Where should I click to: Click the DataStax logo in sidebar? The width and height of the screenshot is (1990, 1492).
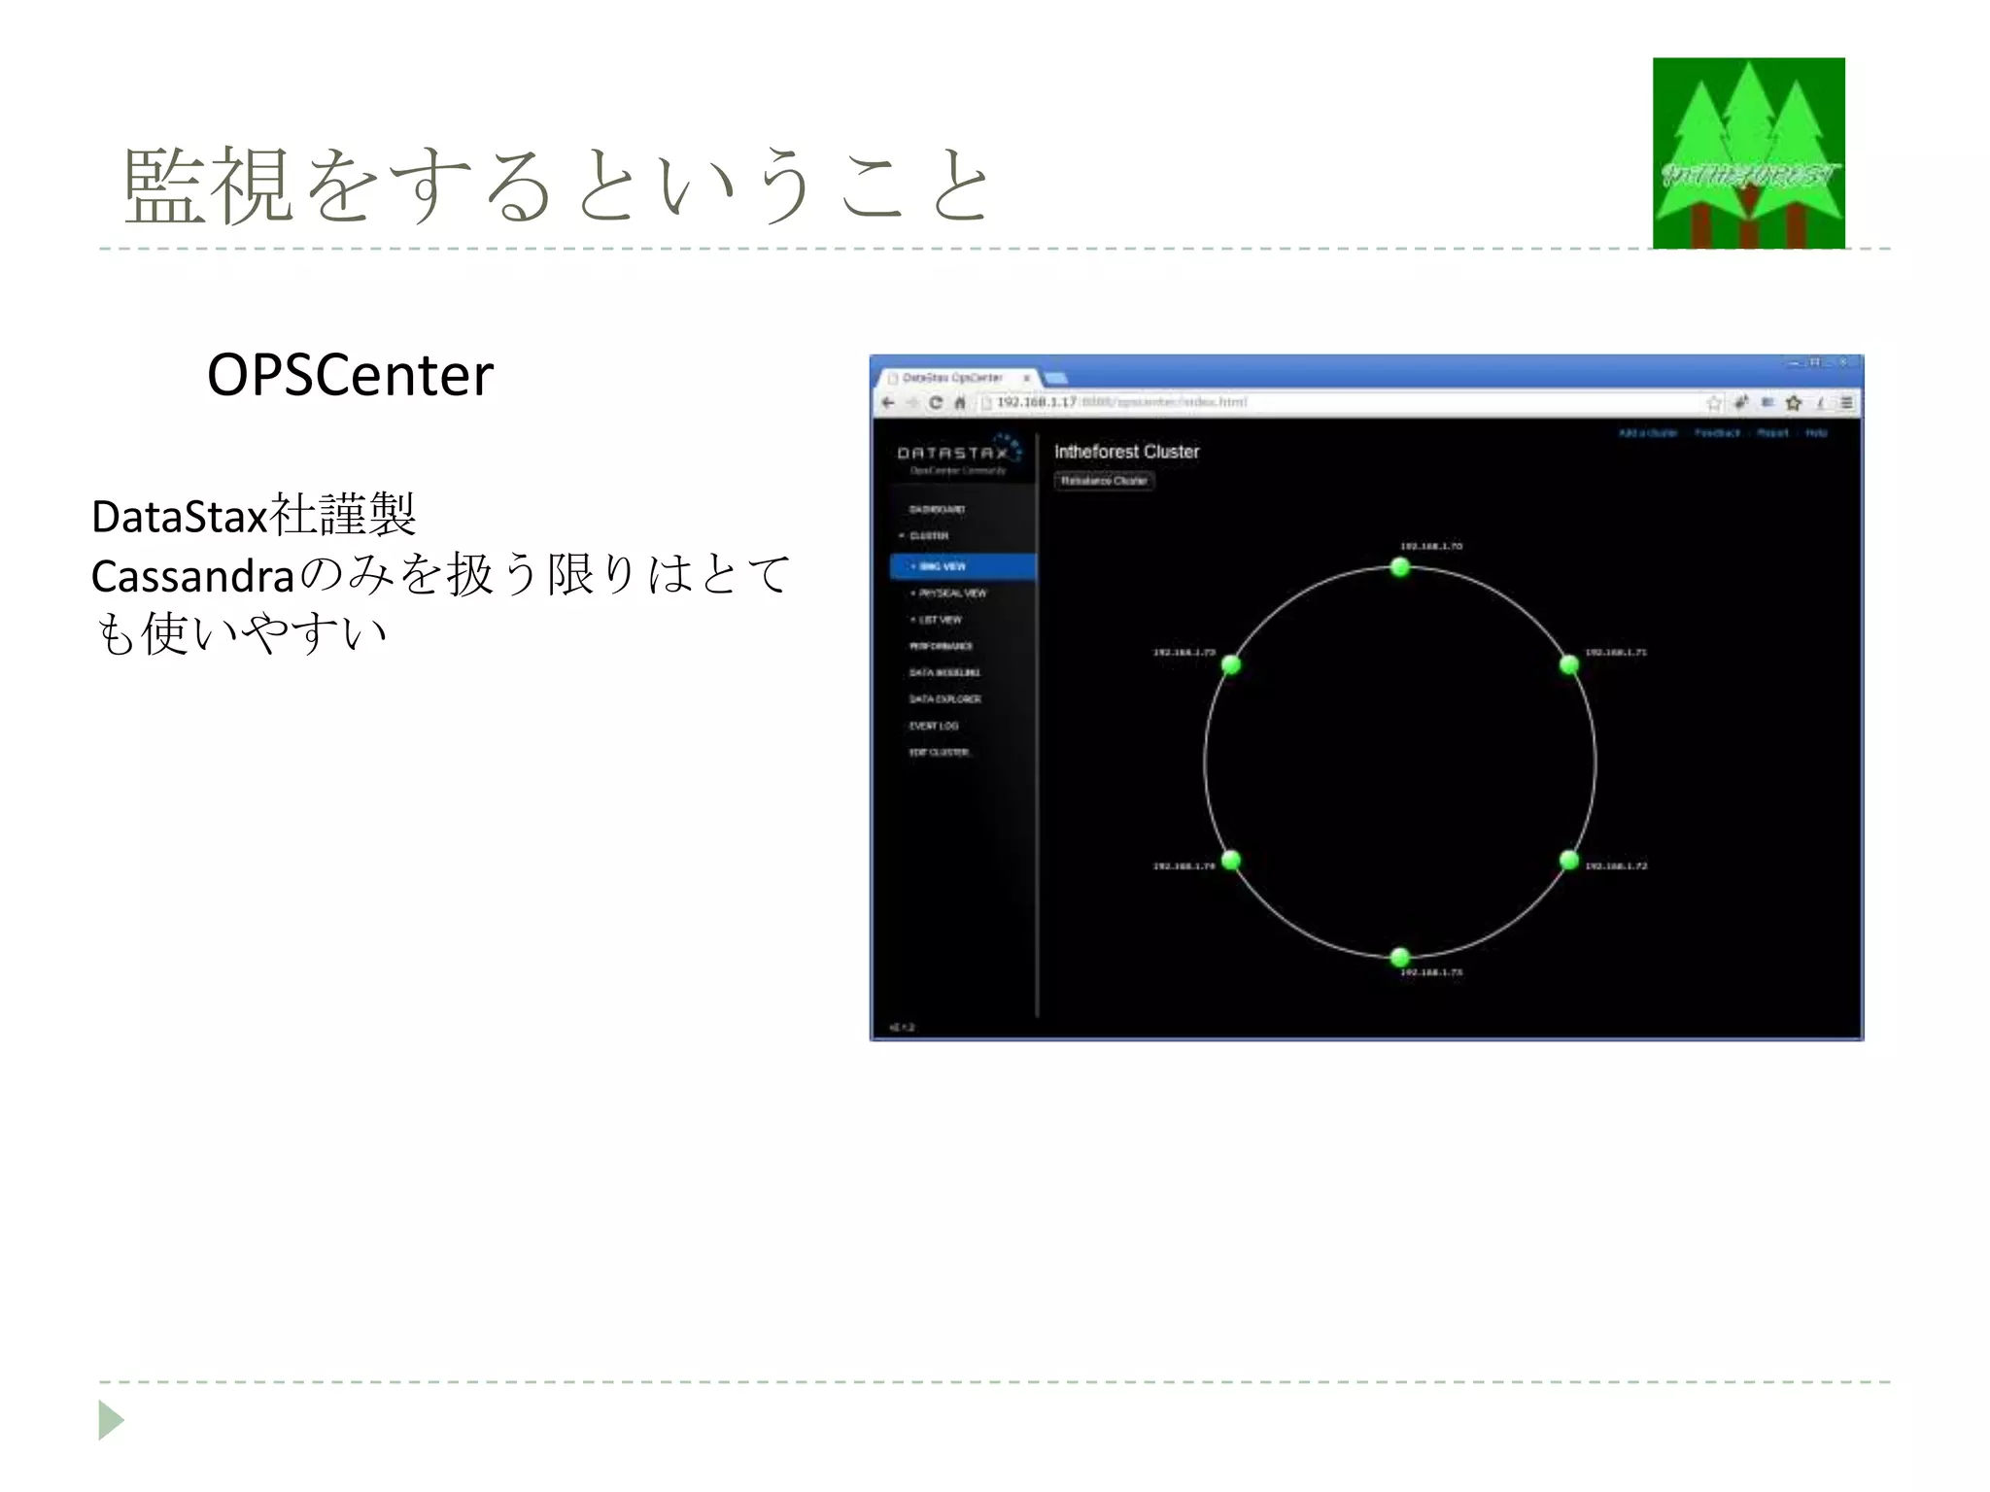[x=959, y=456]
